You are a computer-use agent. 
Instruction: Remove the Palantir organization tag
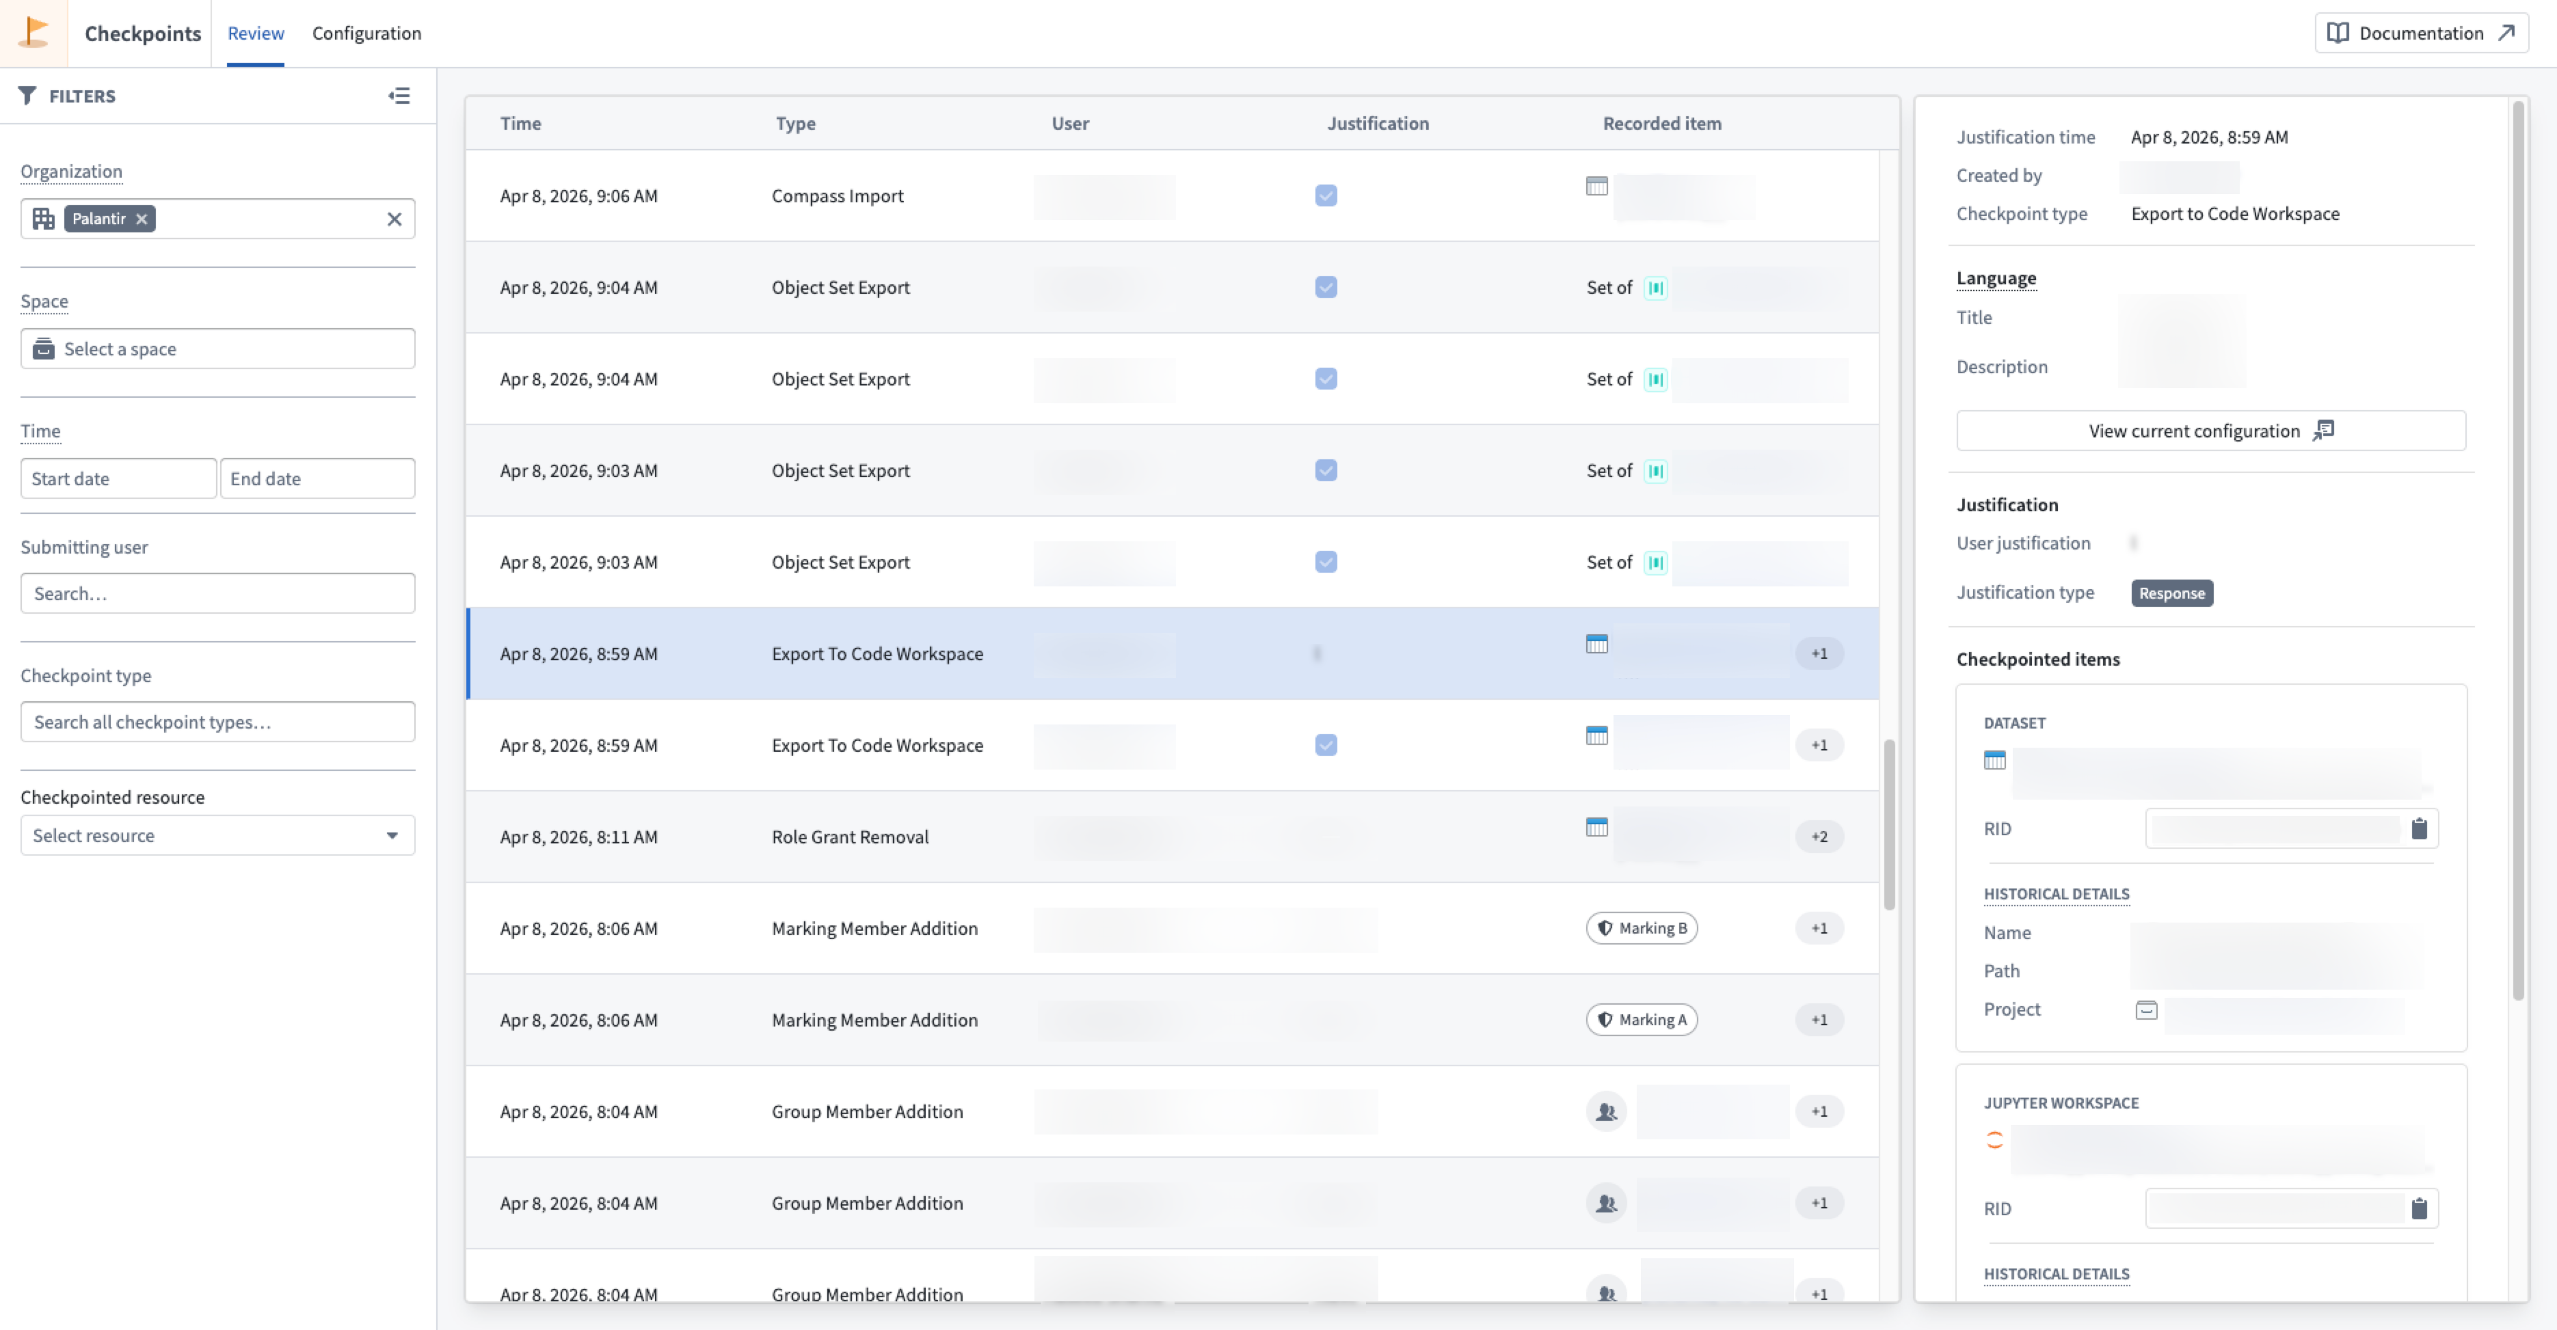click(x=142, y=218)
